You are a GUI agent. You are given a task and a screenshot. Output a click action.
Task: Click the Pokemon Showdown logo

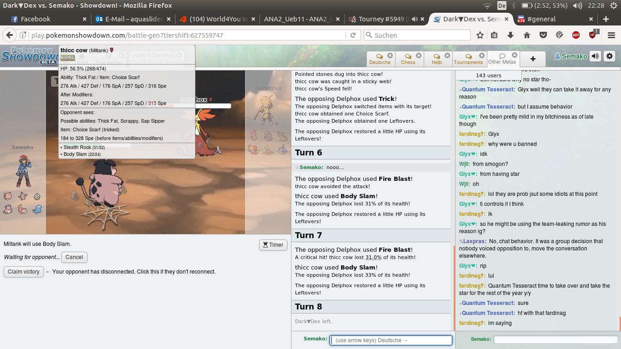(29, 56)
